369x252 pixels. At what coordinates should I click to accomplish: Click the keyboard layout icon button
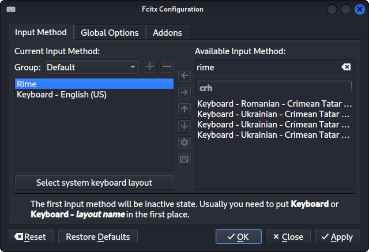click(x=184, y=159)
